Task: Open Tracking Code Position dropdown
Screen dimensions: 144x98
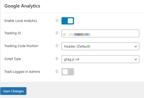Action: (100, 46)
